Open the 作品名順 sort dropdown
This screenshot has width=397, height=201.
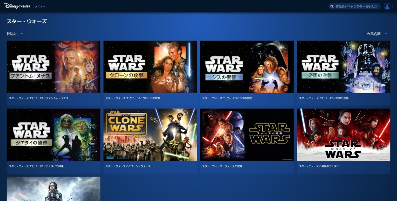[377, 34]
